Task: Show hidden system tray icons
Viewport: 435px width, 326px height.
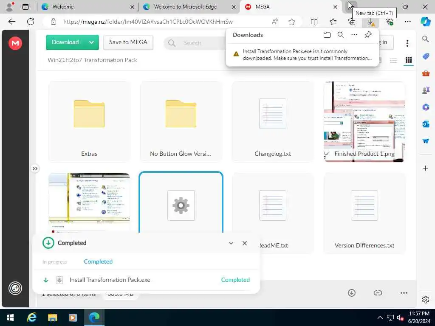Action: [380, 318]
